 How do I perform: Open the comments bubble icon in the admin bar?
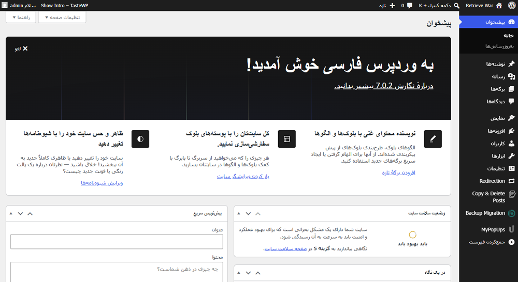pos(410,6)
